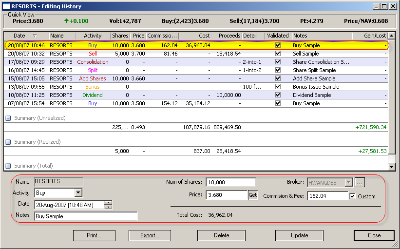This screenshot has width=400, height=249.
Task: Toggle Validated checkbox in Sell Sample row
Action: click(x=278, y=54)
